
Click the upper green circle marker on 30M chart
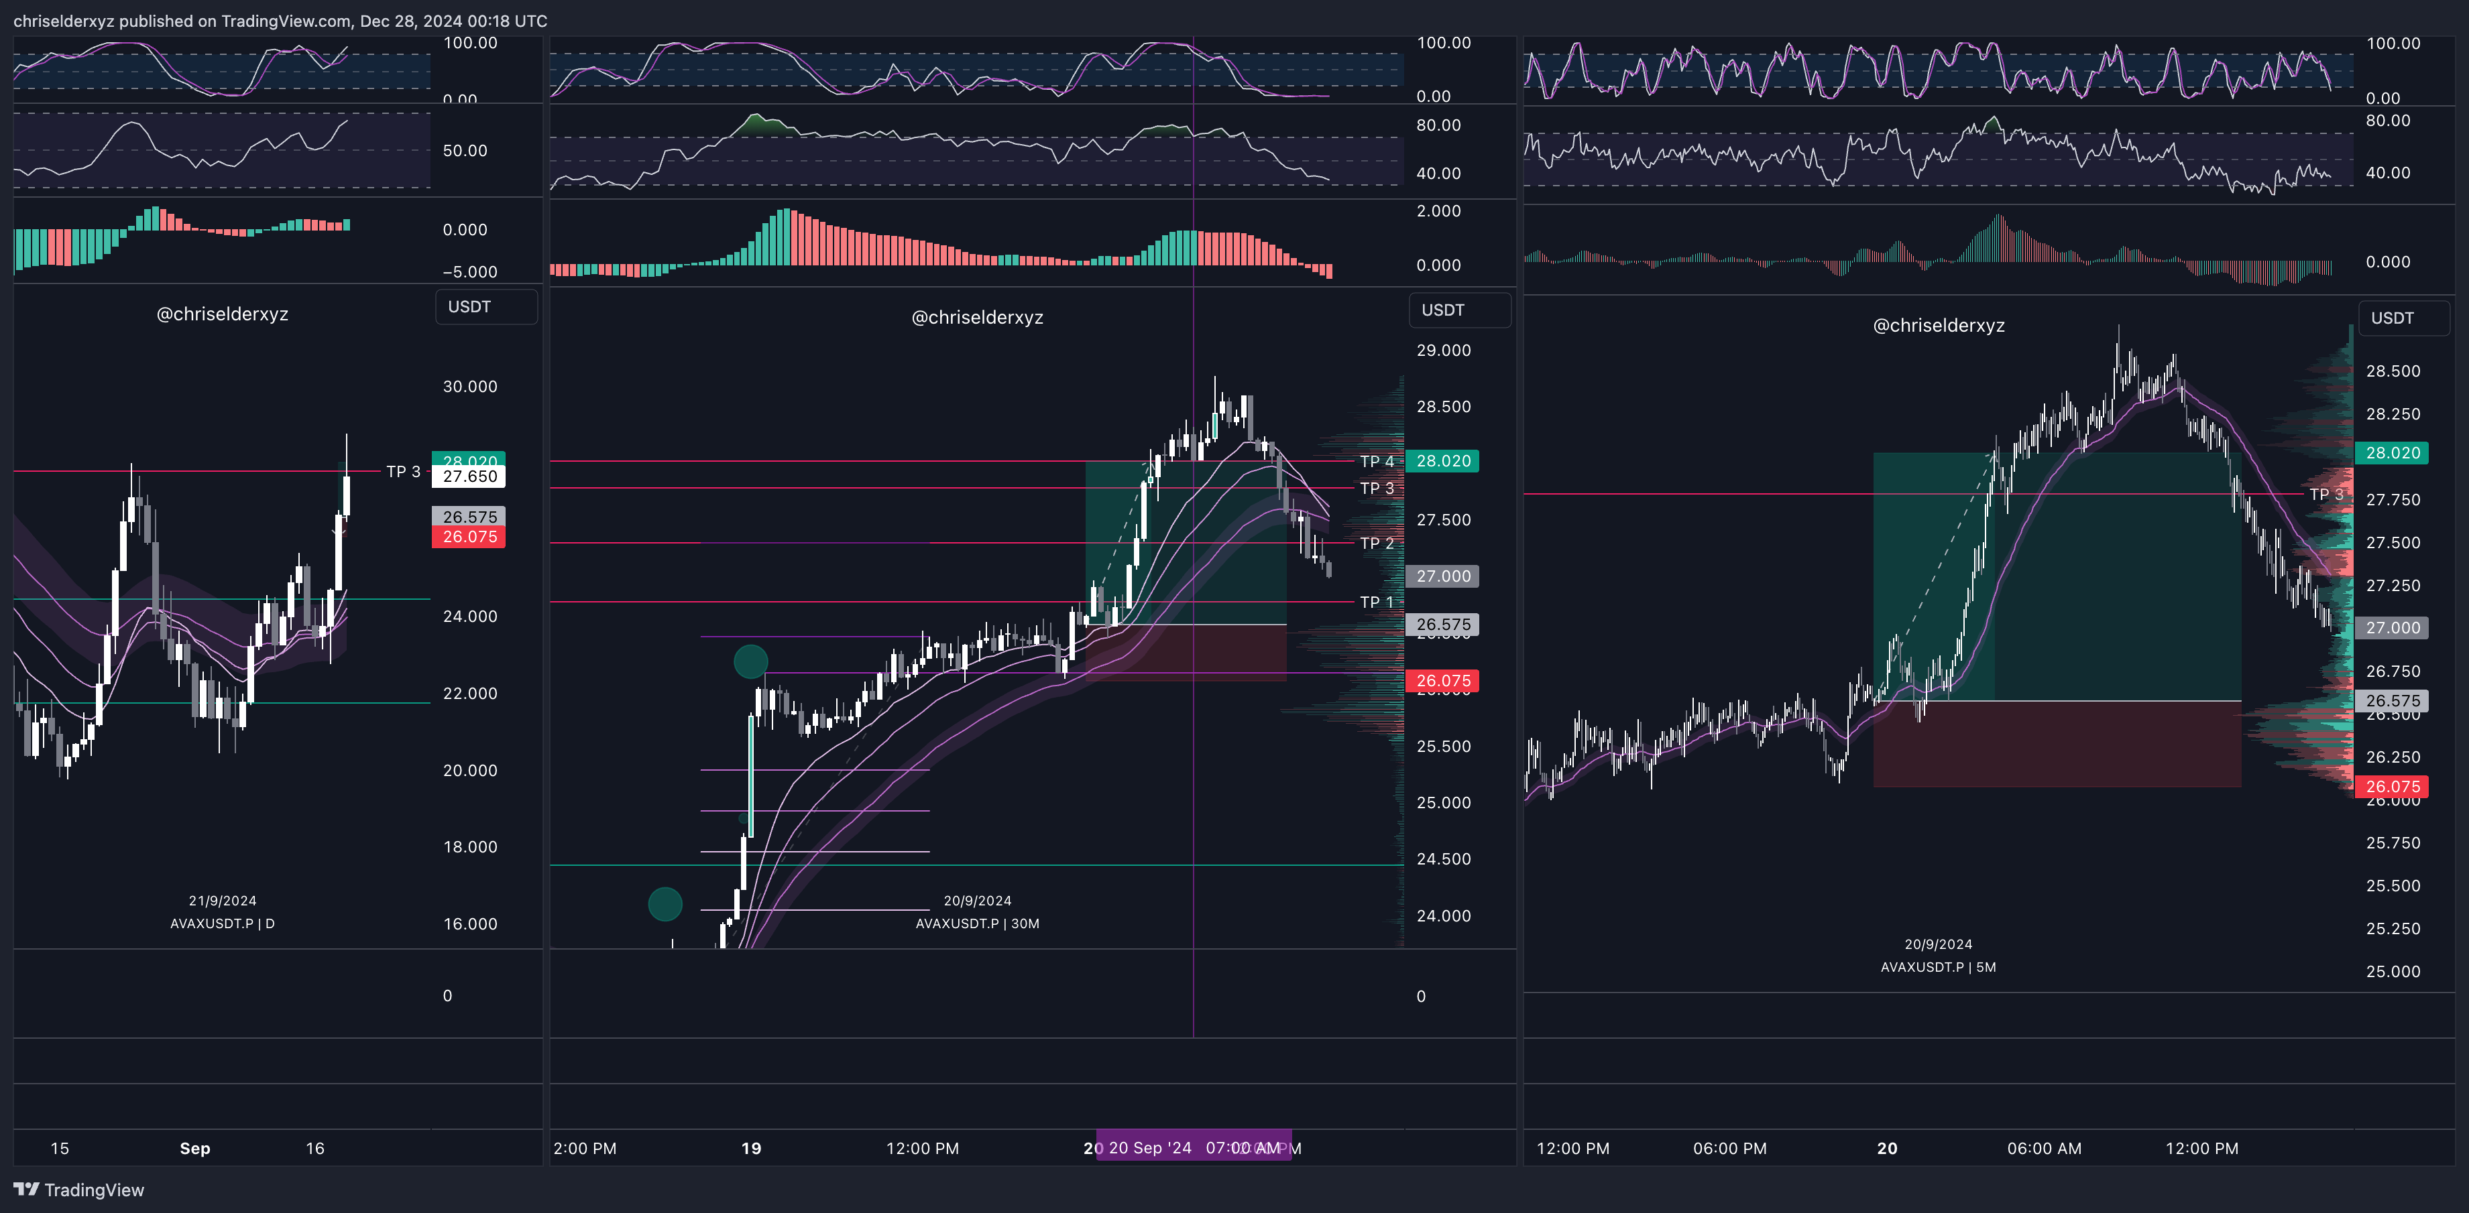[x=750, y=661]
